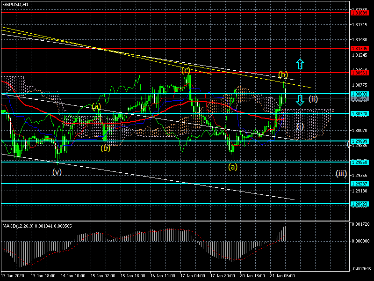Select the red 1.31345 price level label

point(360,49)
